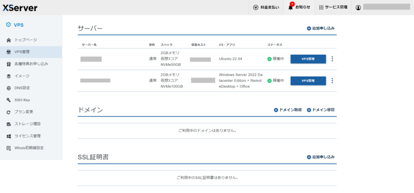Open the 料金支払い payment page
The height and width of the screenshot is (193, 414).
[x=266, y=7]
